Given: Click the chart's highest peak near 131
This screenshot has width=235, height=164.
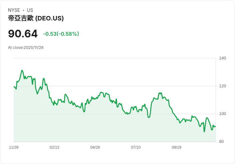Looking at the screenshot, I should tap(22, 70).
